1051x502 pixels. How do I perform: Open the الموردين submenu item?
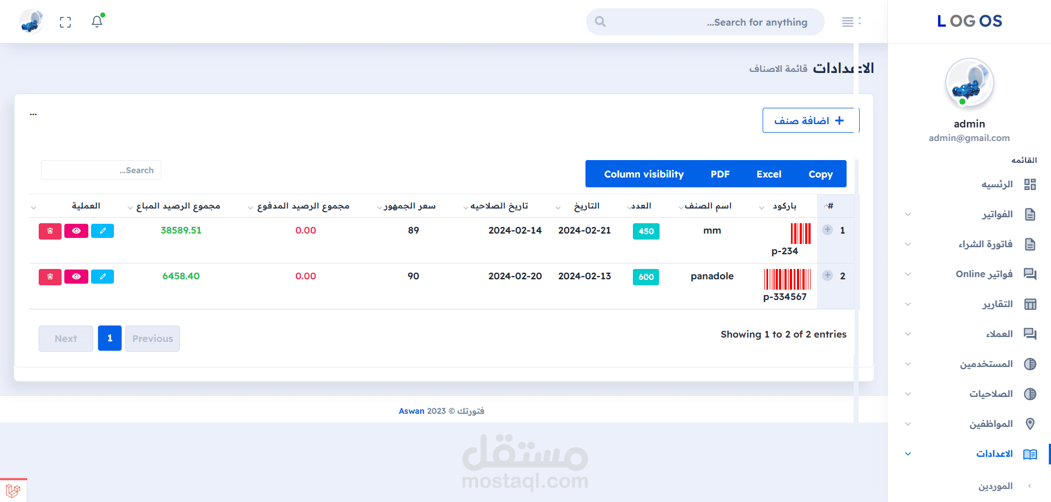(995, 486)
